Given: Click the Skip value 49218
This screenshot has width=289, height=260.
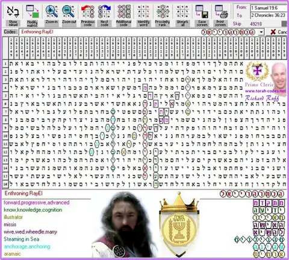Looking at the screenshot, I should pos(256,24).
